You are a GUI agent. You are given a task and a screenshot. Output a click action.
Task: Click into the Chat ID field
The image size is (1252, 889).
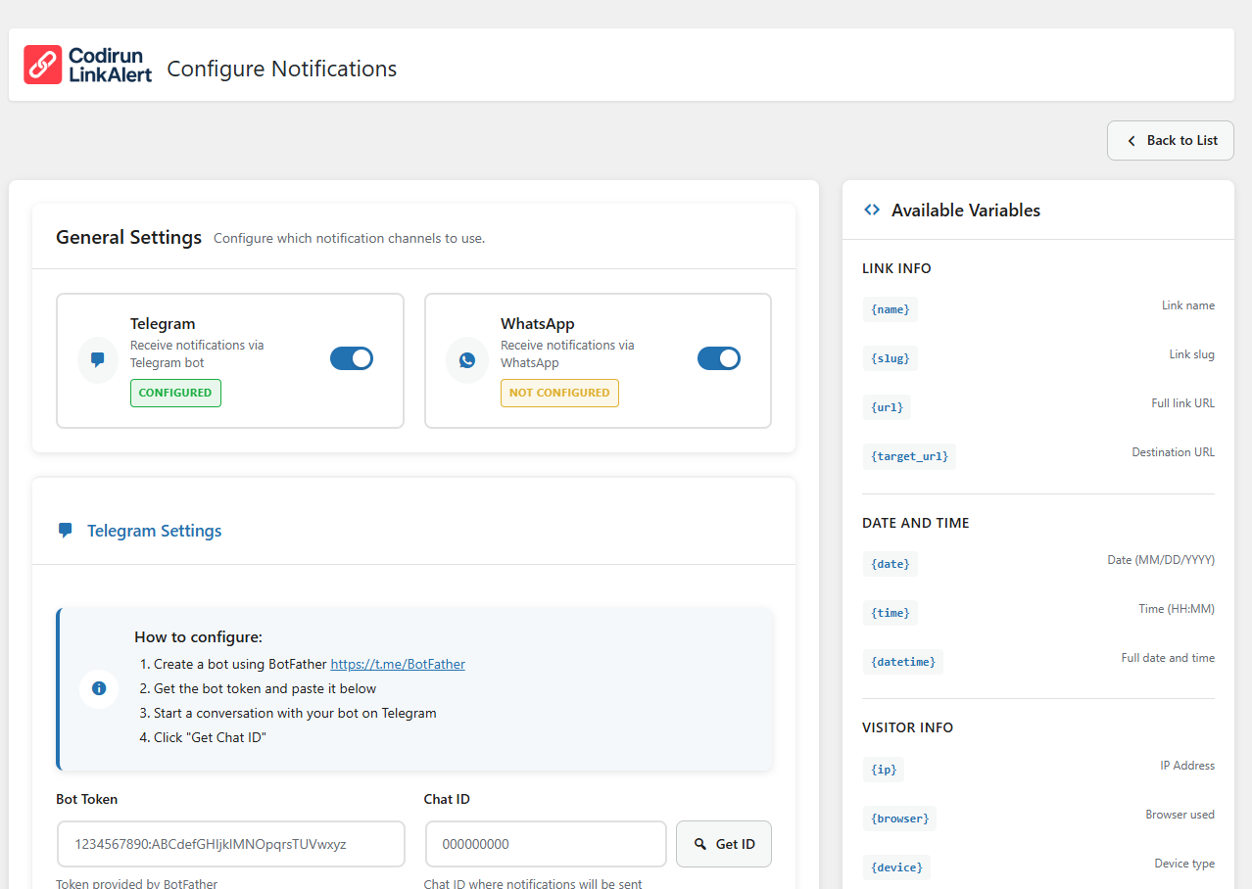[x=546, y=844]
